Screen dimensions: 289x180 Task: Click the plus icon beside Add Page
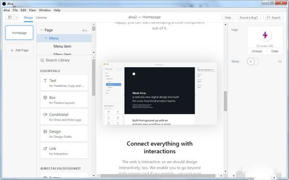(12, 50)
